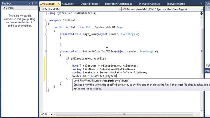Close the Toolbox panel
Image resolution: width=210 pixels, height=118 pixels.
click(x=36, y=3)
